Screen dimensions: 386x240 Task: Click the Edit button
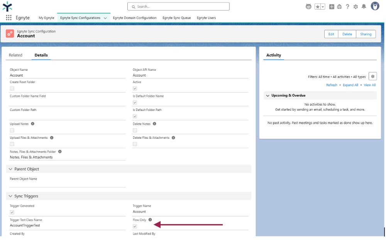331,34
